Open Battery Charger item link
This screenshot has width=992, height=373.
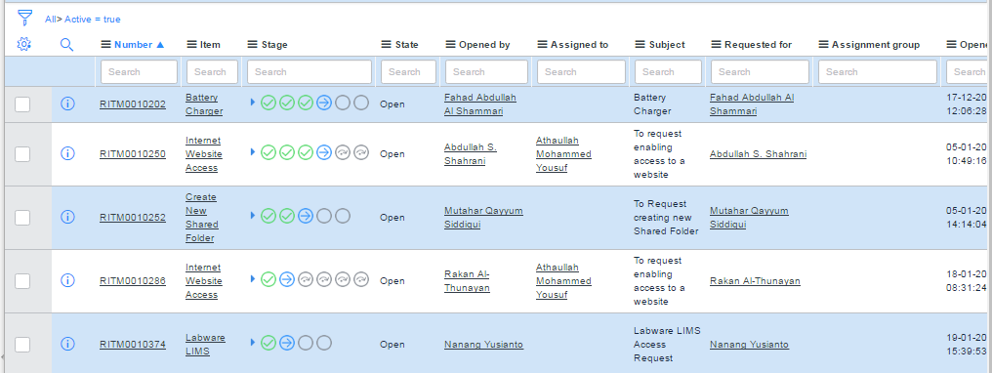point(204,104)
